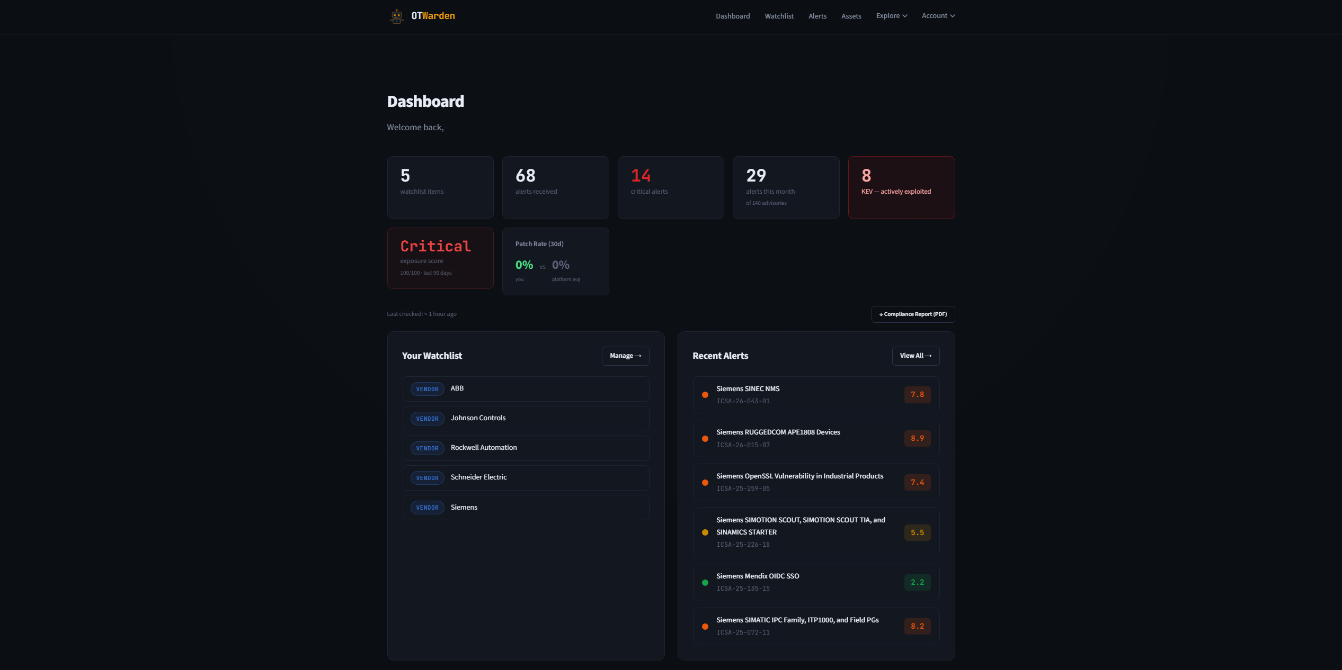Image resolution: width=1342 pixels, height=670 pixels.
Task: Open the 5 watchlist items card
Action: (440, 187)
